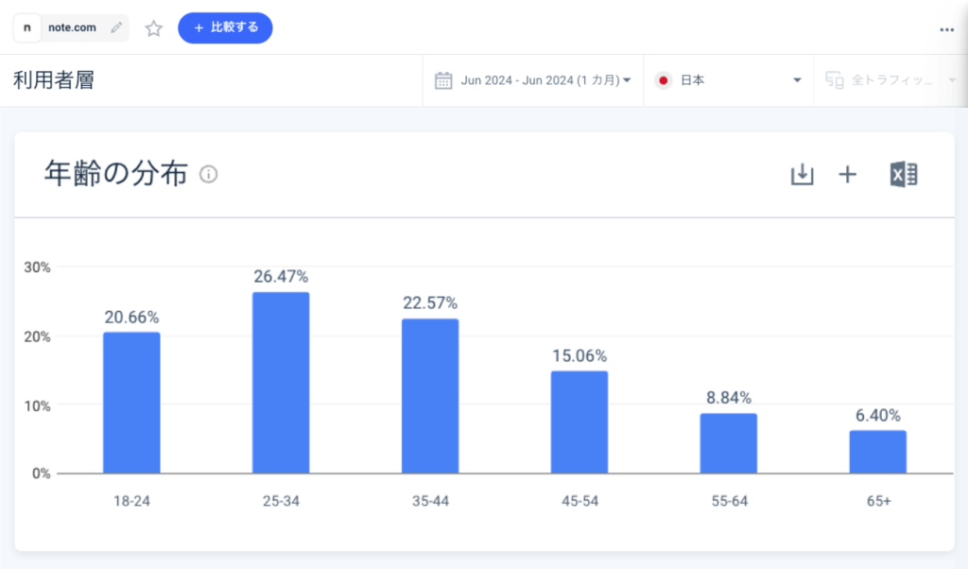Expand the 全トラフィック traffic type dropdown
The width and height of the screenshot is (968, 569).
click(x=951, y=80)
